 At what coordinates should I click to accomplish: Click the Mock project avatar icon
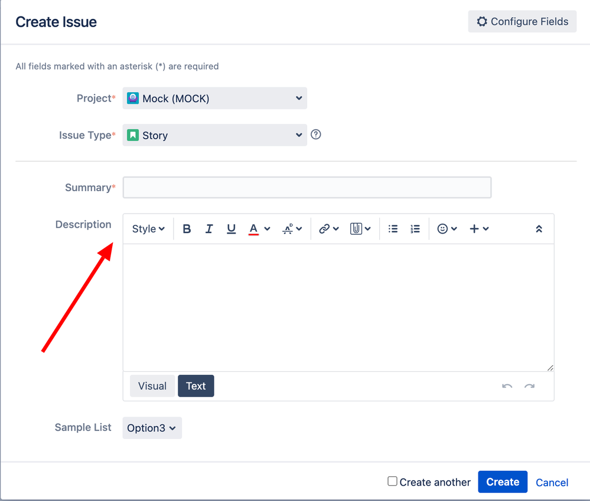(133, 99)
